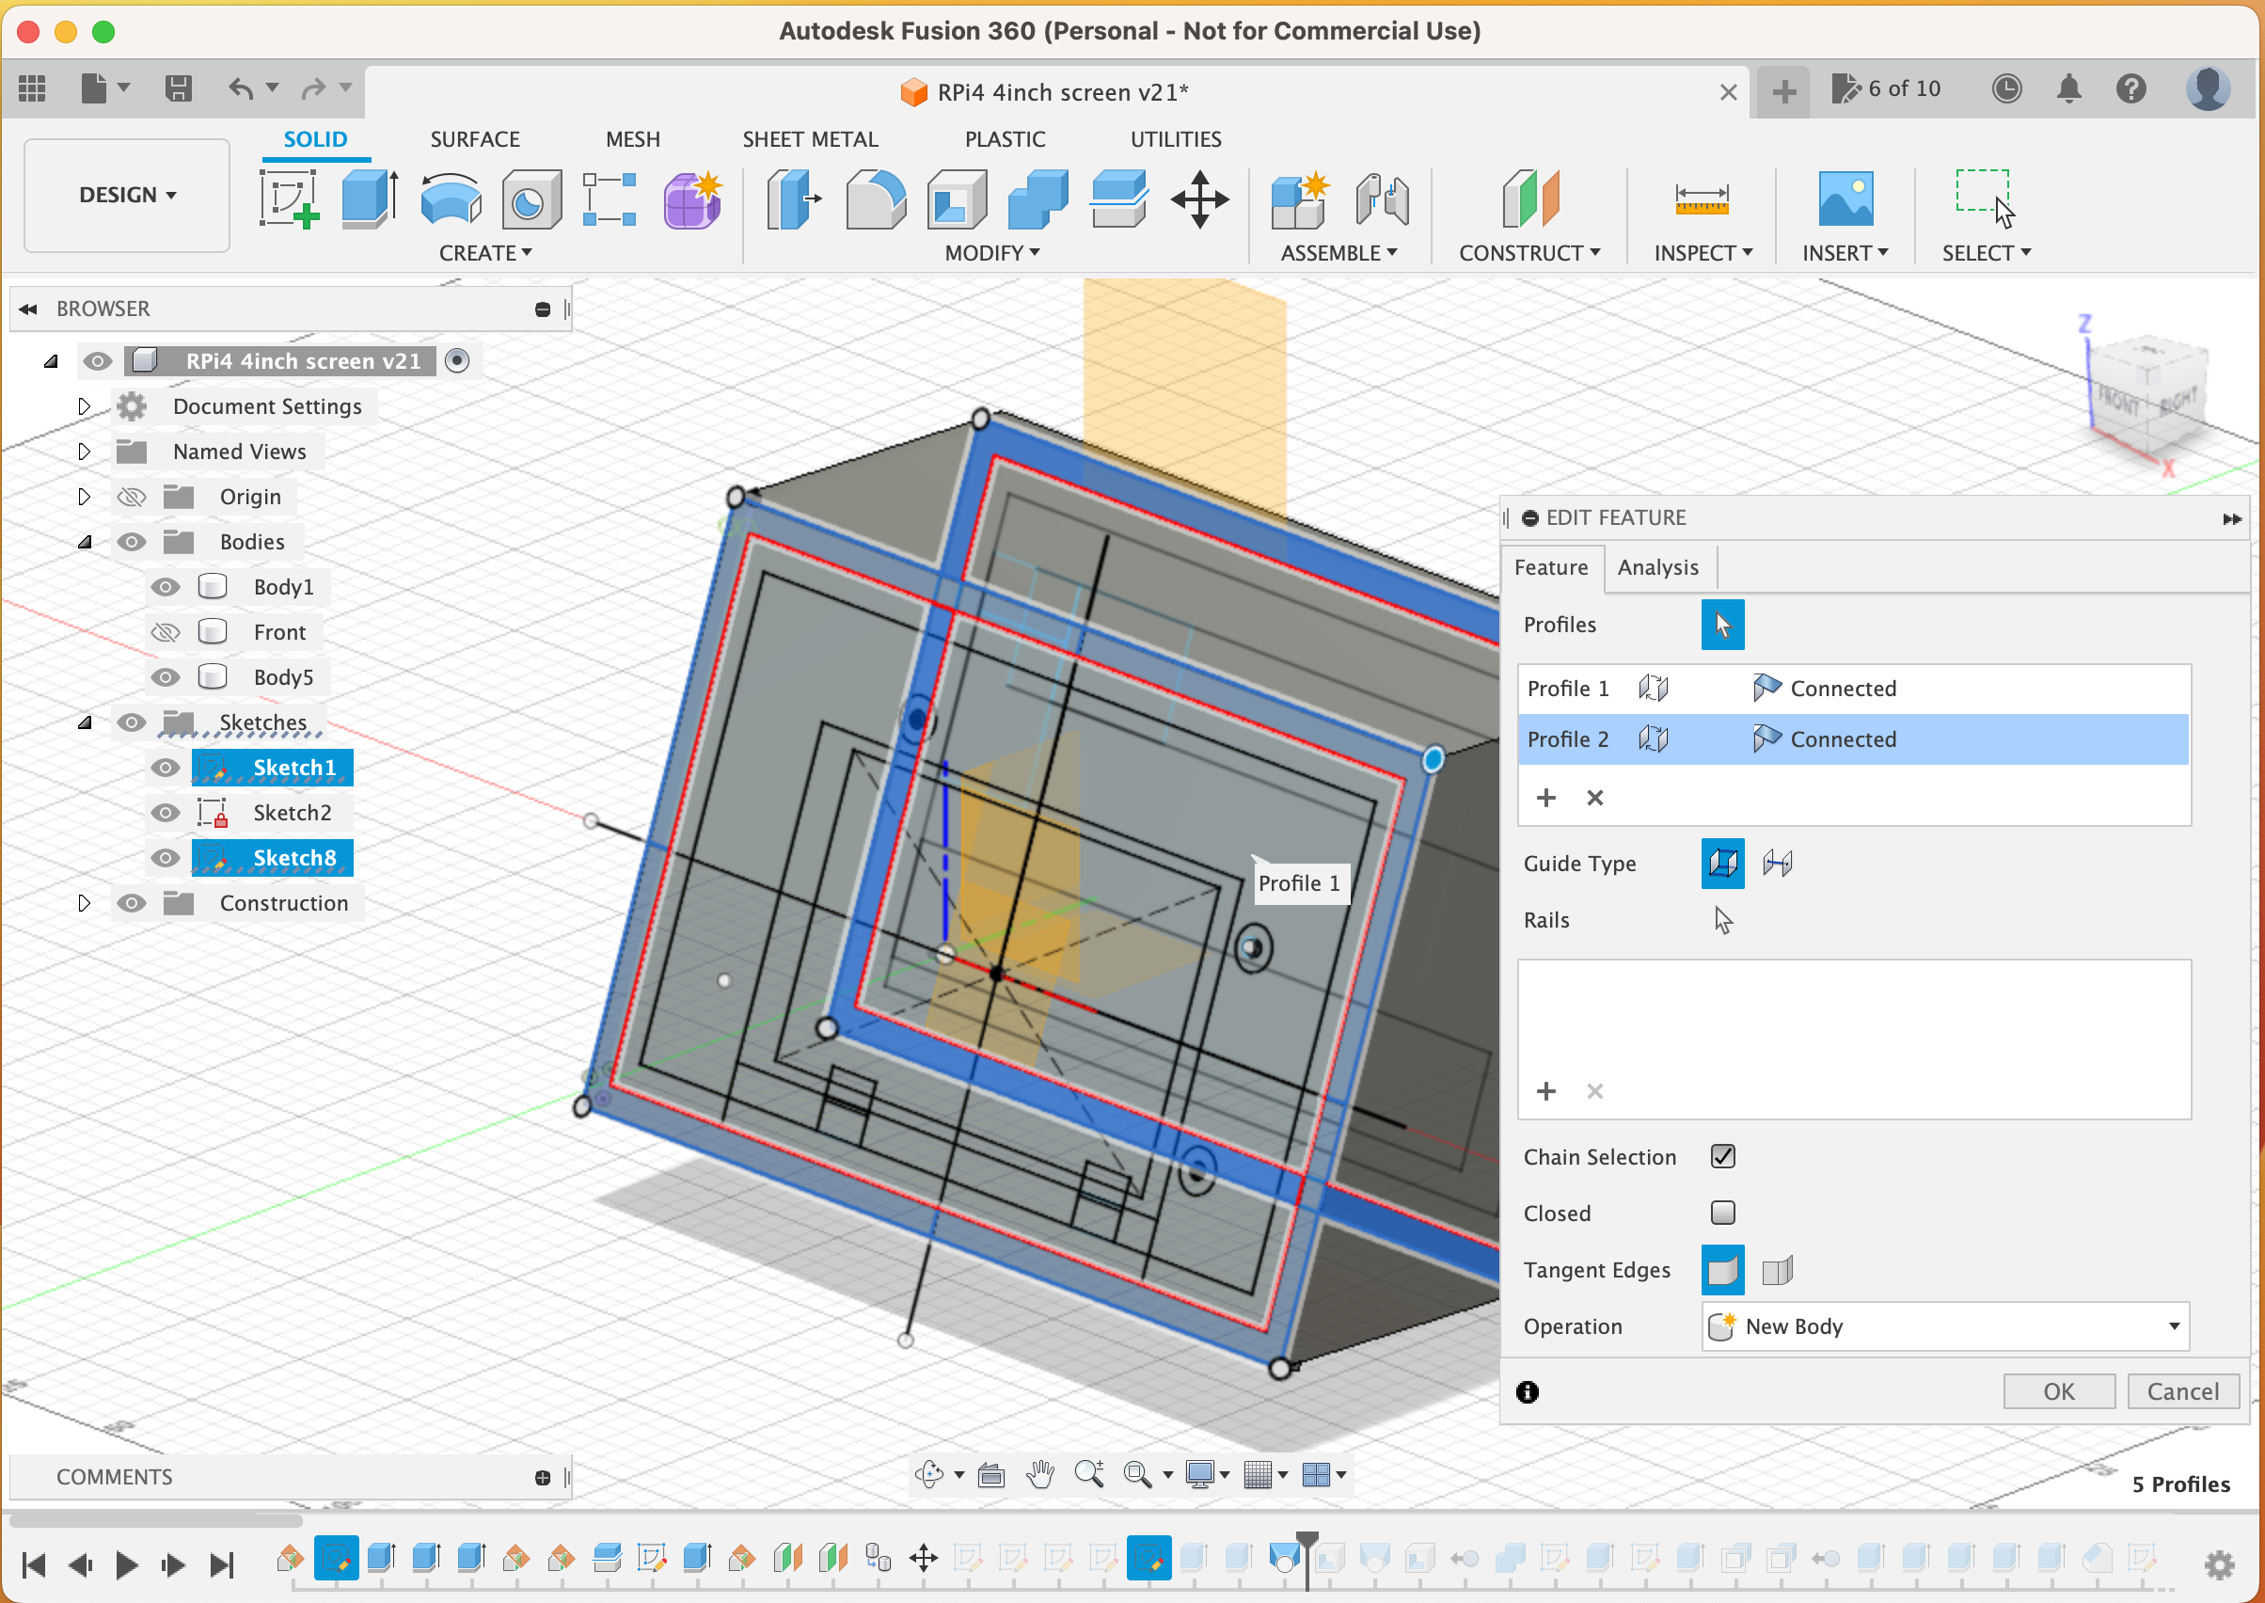Image resolution: width=2265 pixels, height=1603 pixels.
Task: Enable the Closed checkbox
Action: click(1723, 1214)
